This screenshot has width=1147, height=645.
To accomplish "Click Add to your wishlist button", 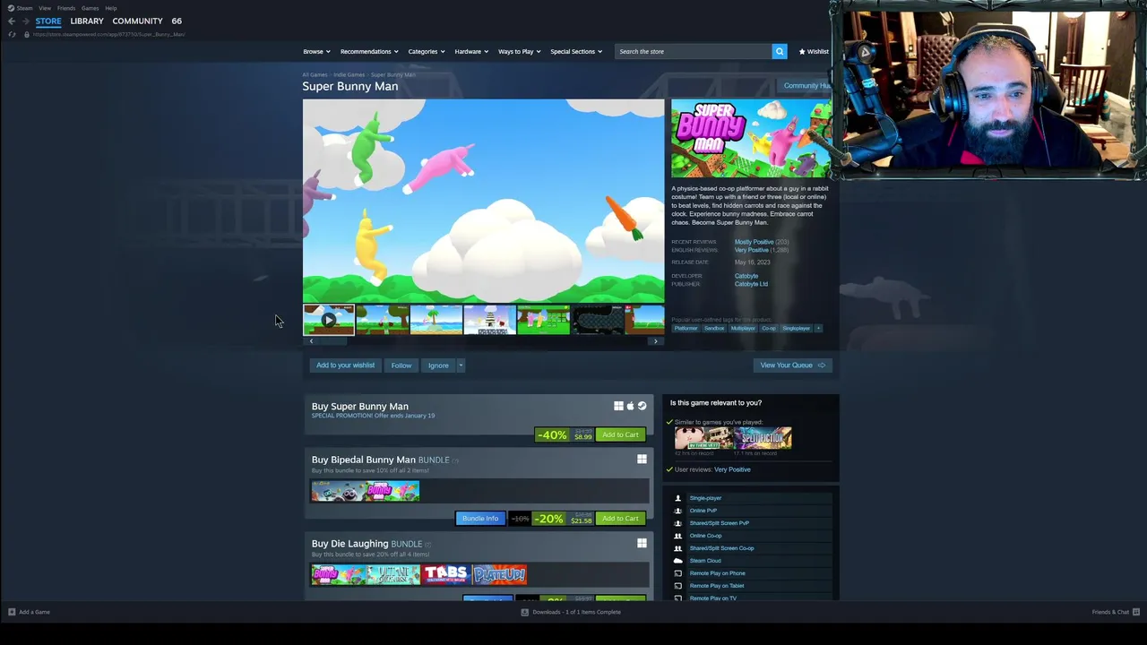I will pyautogui.click(x=345, y=365).
